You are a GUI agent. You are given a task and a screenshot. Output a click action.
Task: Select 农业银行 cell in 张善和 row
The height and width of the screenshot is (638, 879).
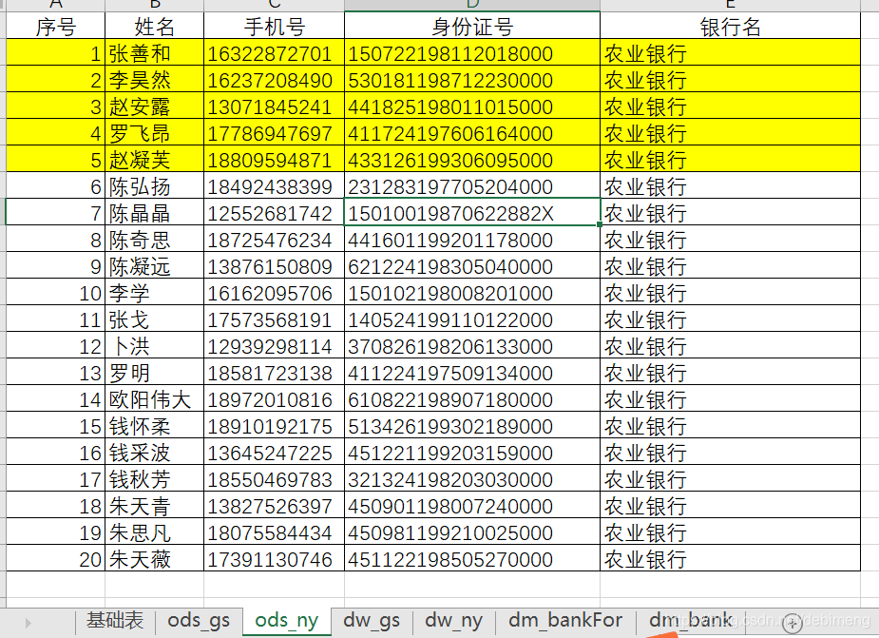pos(730,52)
